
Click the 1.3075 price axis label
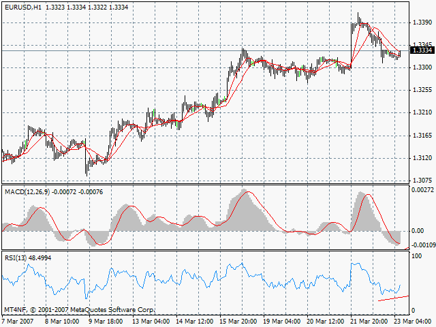pos(422,180)
